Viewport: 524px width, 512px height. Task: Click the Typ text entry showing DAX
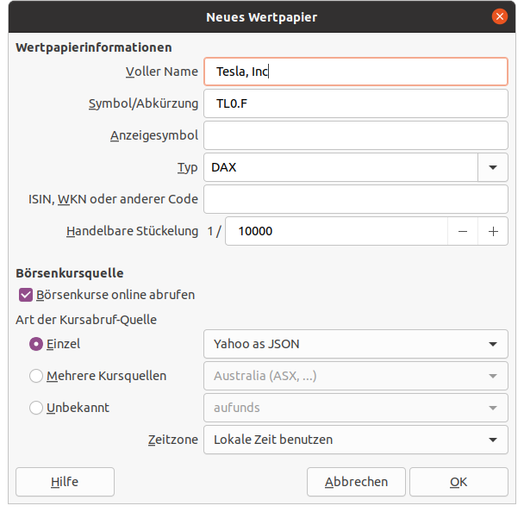click(340, 167)
